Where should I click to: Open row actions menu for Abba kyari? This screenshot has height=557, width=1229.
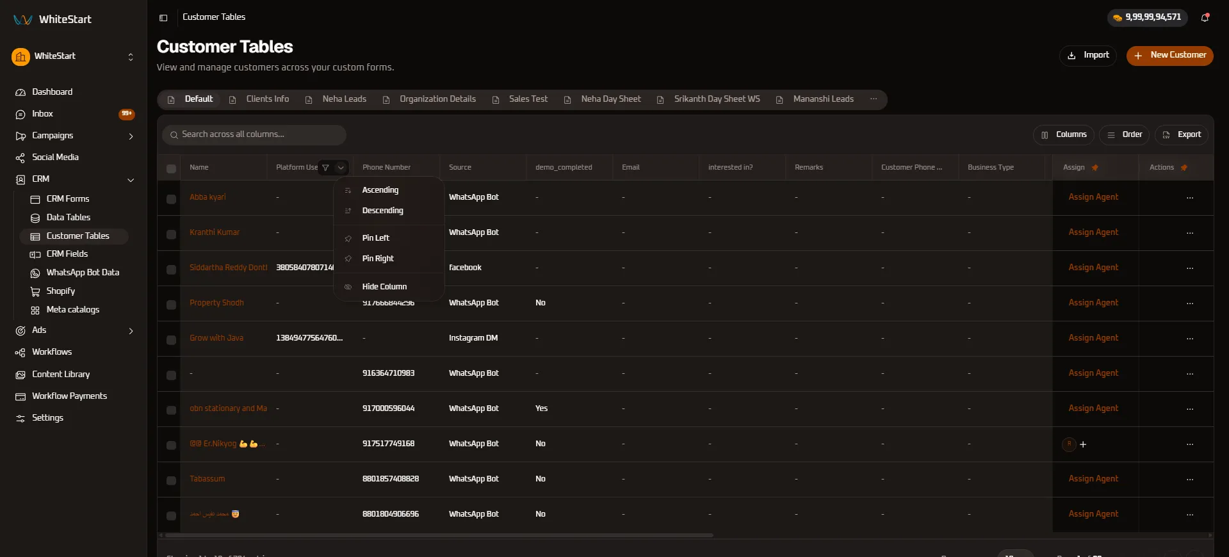tap(1190, 198)
